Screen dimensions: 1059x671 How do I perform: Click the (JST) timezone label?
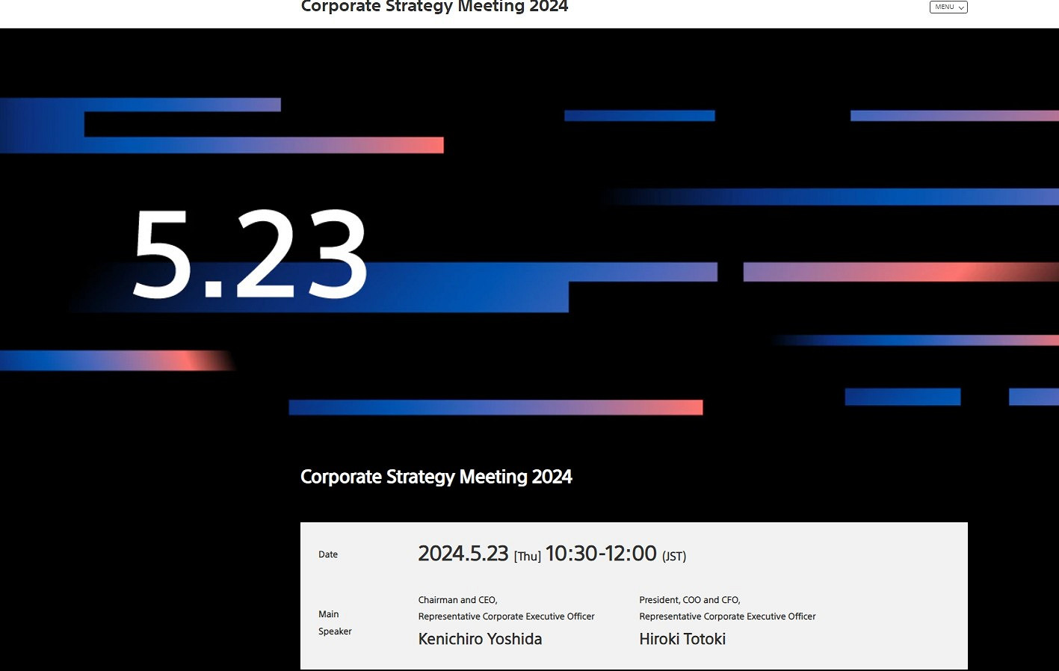[x=673, y=557]
